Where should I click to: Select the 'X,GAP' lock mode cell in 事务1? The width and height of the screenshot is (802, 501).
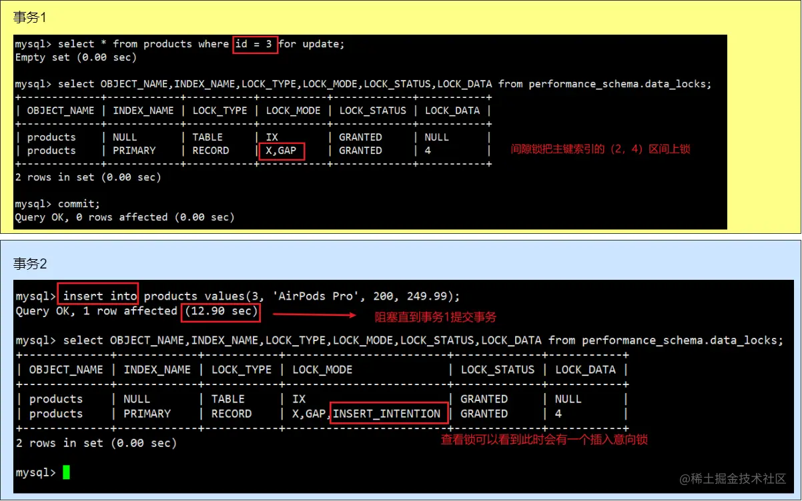(281, 151)
